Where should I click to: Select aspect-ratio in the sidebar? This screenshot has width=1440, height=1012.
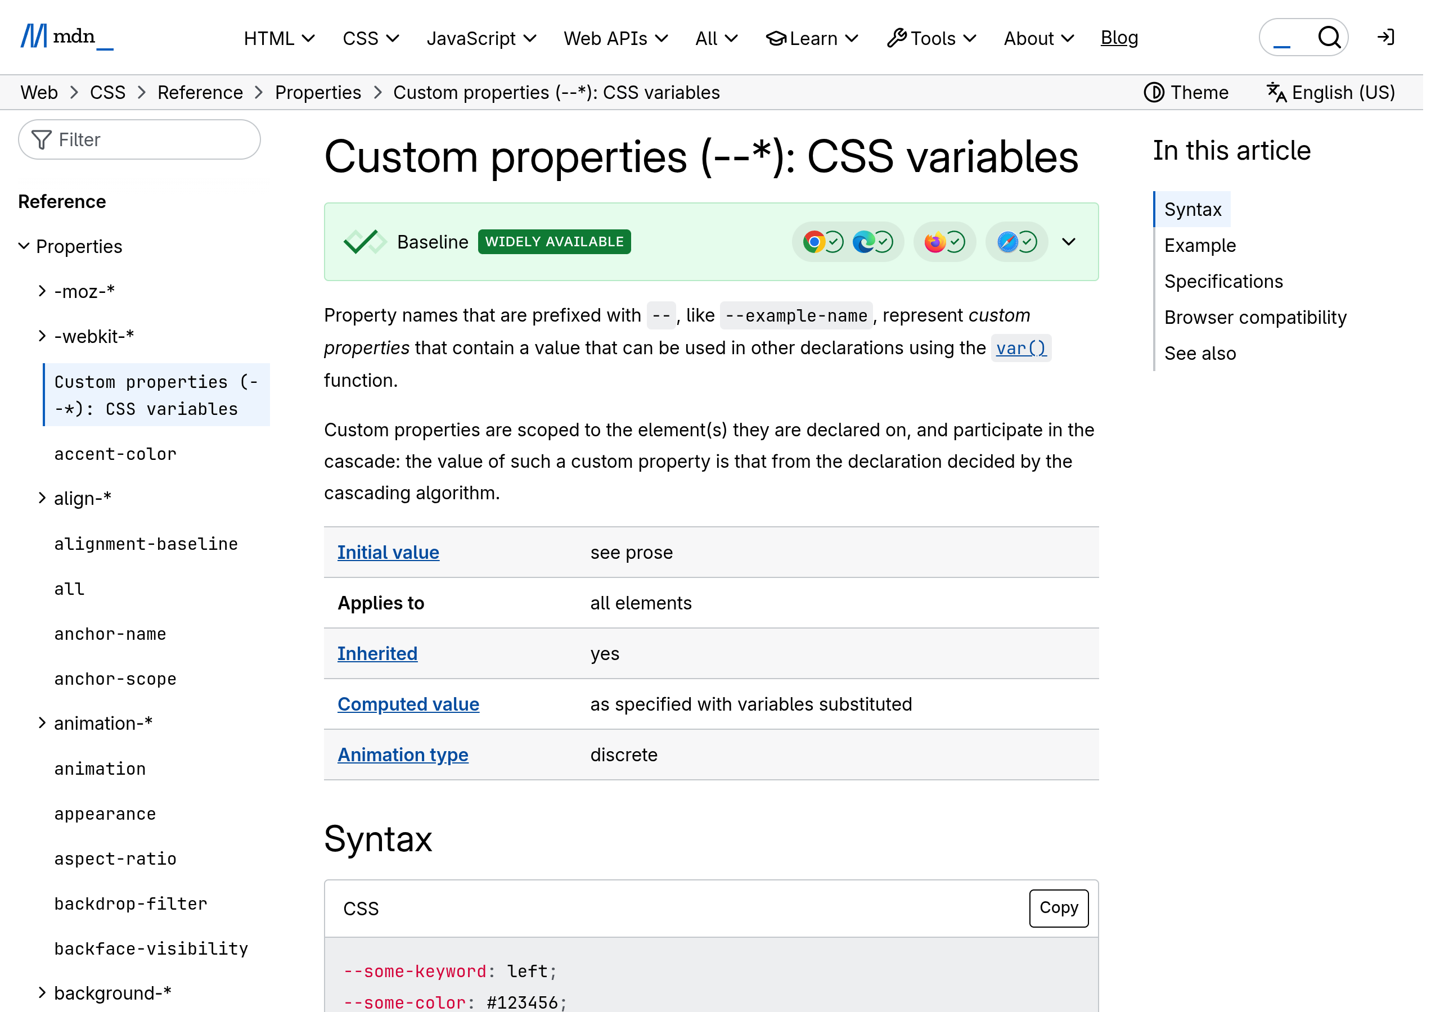pyautogui.click(x=115, y=859)
